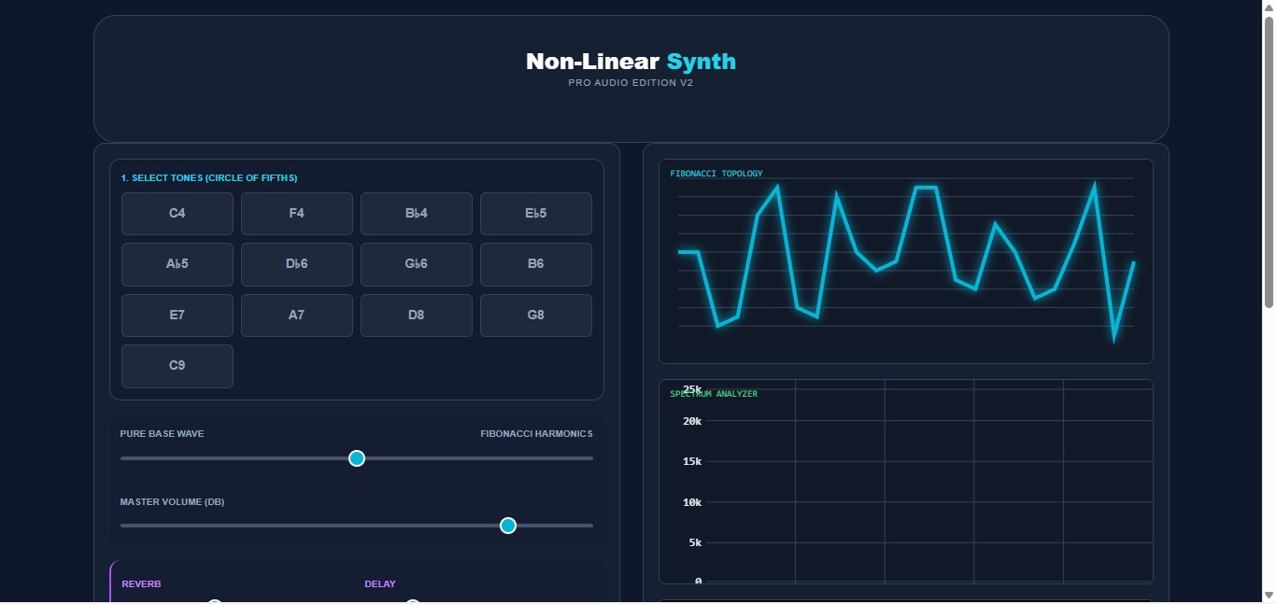The image size is (1276, 604).
Task: Toggle the B♭4 tone
Action: pyautogui.click(x=417, y=214)
